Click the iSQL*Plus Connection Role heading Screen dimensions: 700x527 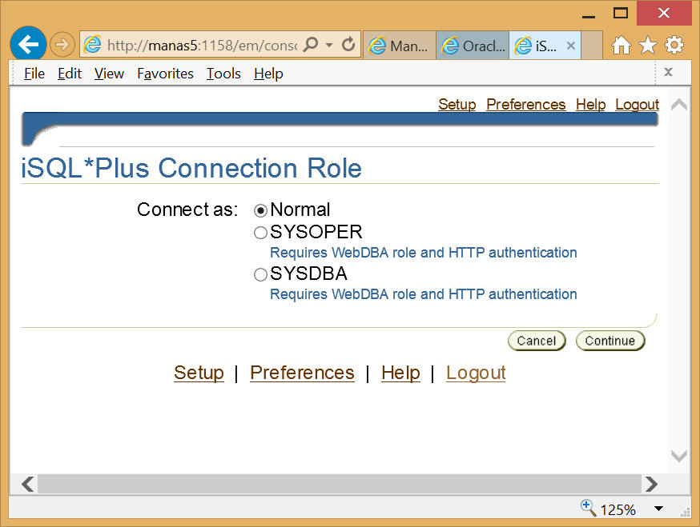[191, 168]
